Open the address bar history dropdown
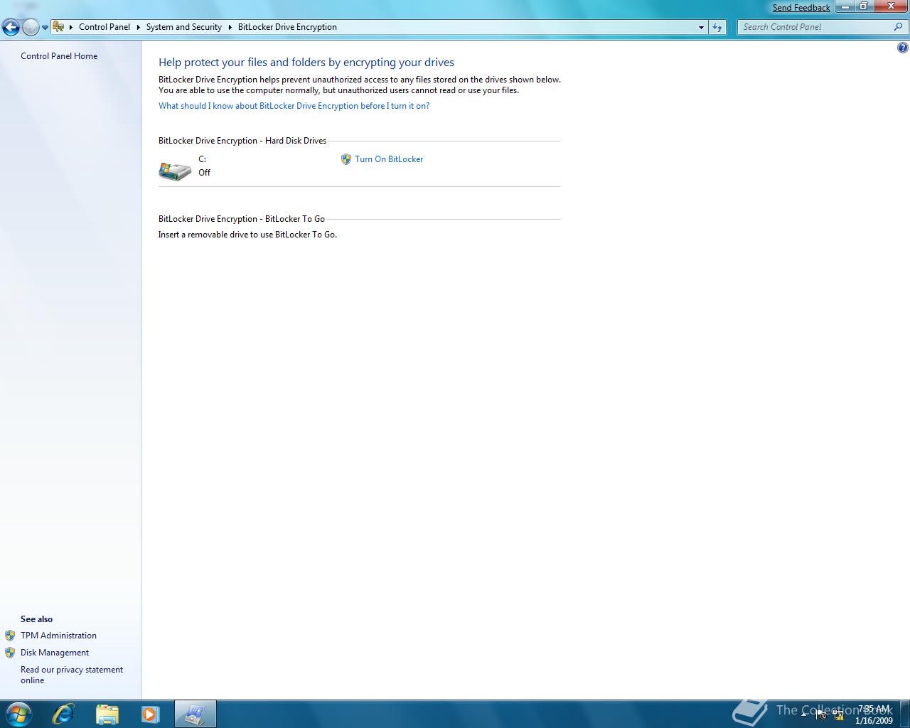 (x=701, y=27)
